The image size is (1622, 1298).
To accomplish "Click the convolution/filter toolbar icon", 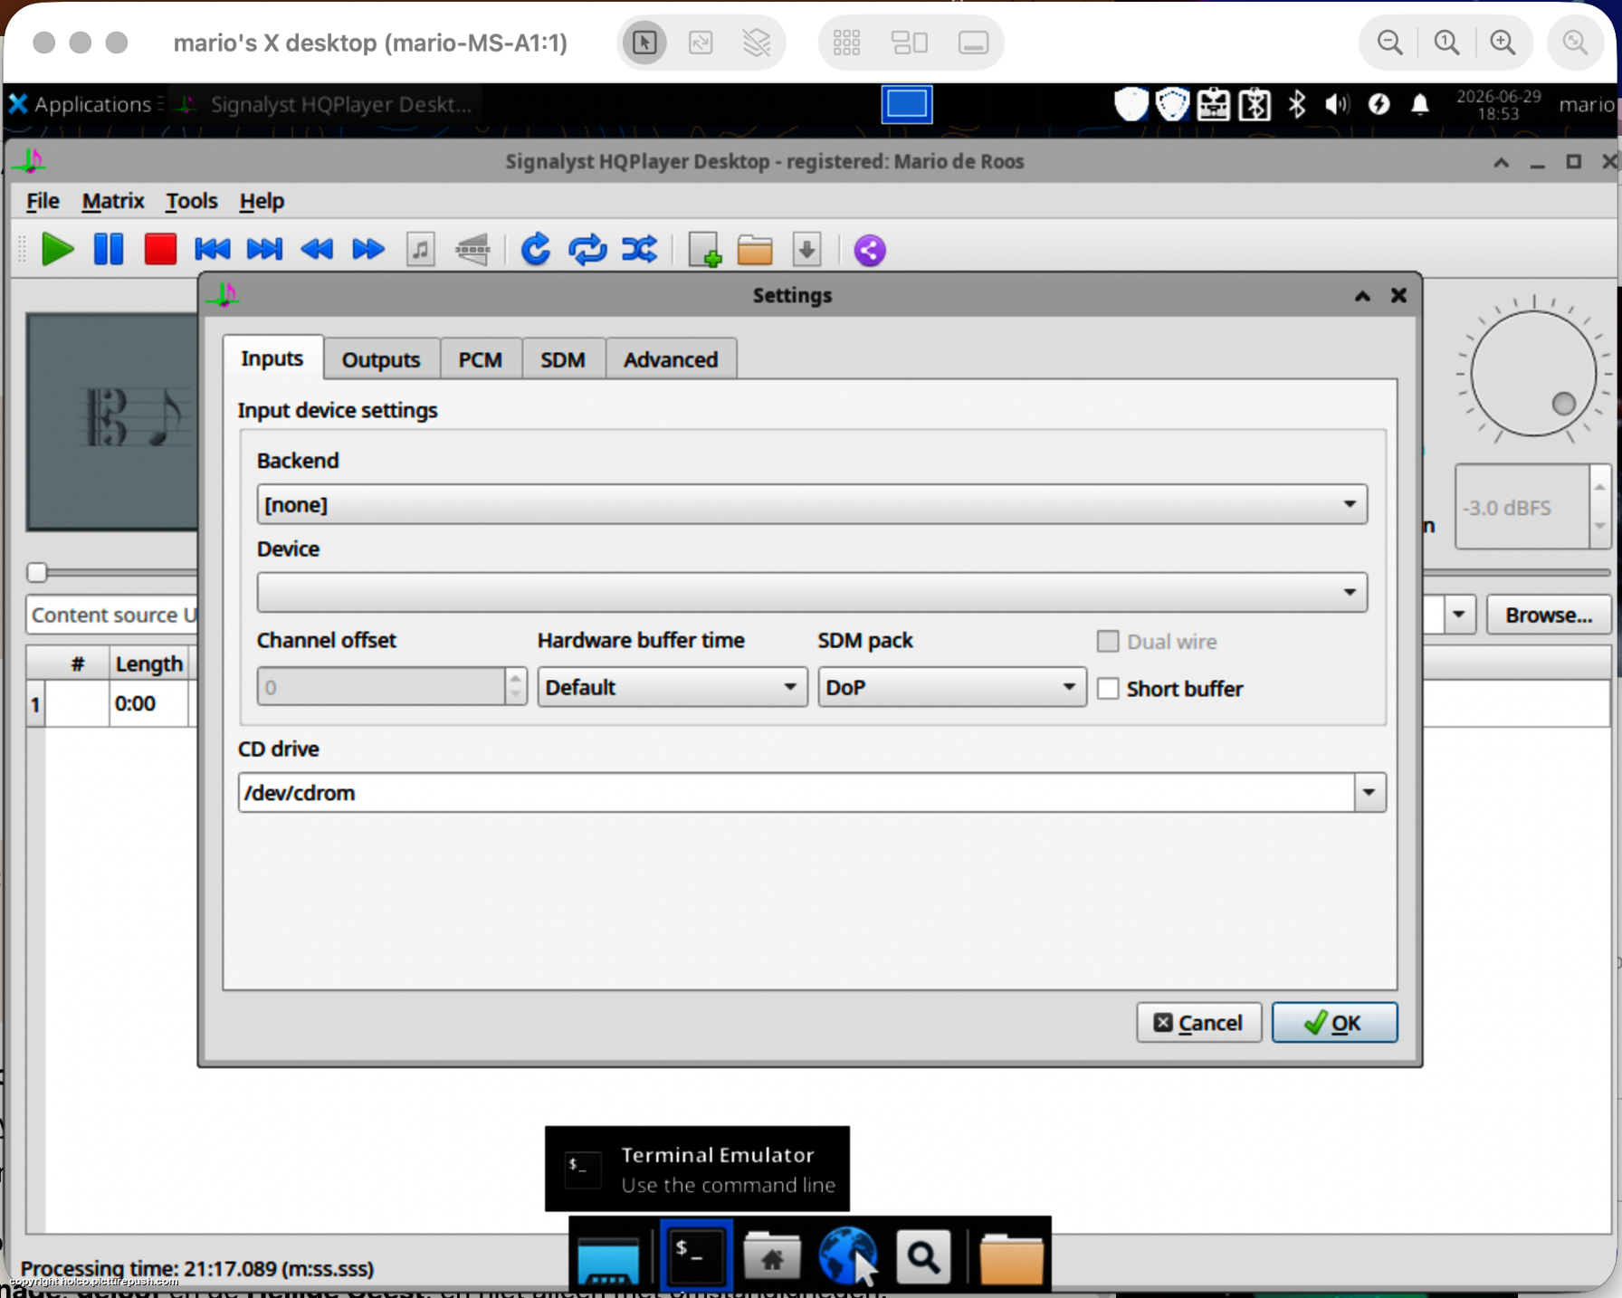I will click(x=472, y=250).
